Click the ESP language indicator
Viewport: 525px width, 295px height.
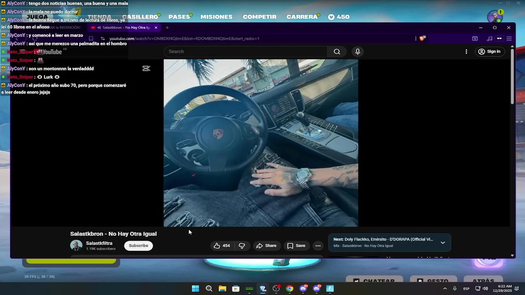[x=466, y=289]
